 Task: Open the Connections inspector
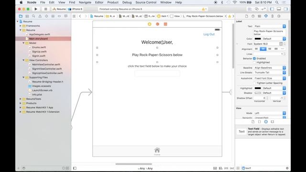[279, 16]
